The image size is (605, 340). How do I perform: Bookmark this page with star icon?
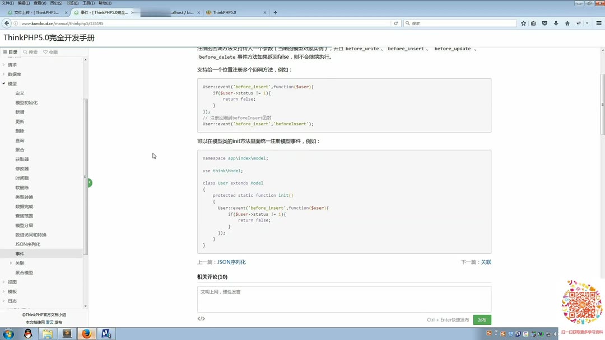pyautogui.click(x=523, y=23)
